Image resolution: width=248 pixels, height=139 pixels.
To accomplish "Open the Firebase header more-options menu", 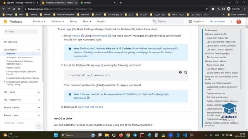I will 231,21.
